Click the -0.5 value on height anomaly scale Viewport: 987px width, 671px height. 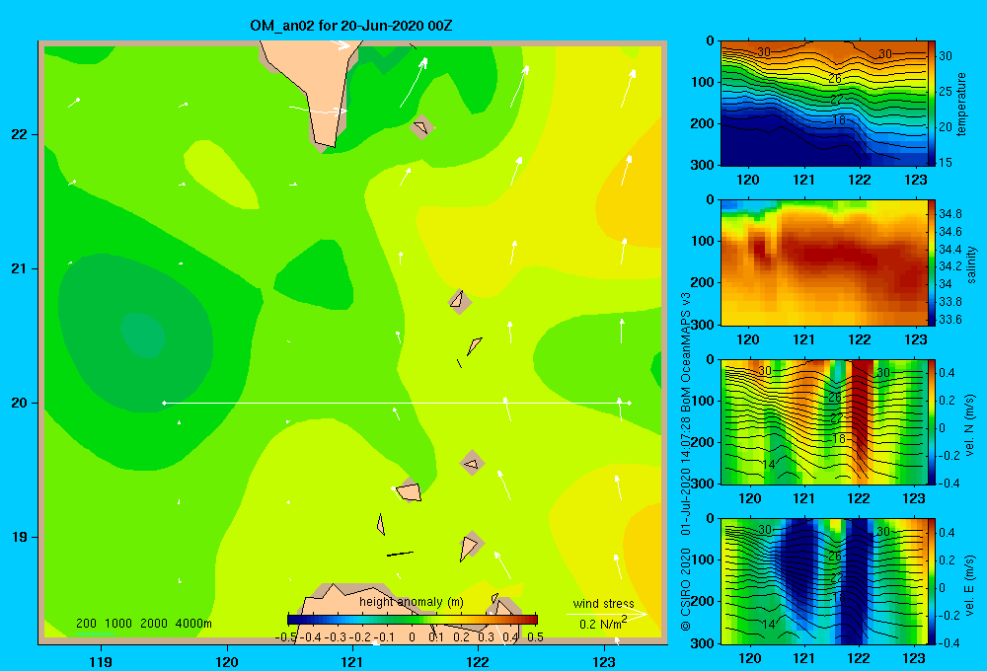coord(285,637)
